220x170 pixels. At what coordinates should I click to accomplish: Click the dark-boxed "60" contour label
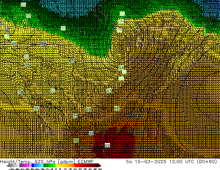(71, 61)
